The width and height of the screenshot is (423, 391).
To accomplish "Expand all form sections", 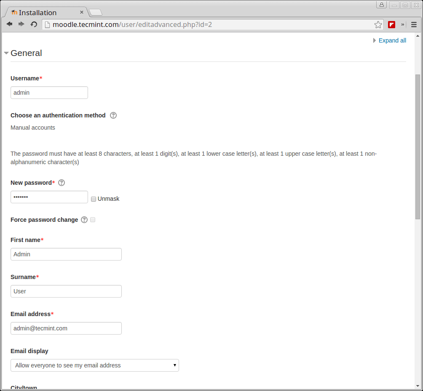I will pyautogui.click(x=392, y=40).
